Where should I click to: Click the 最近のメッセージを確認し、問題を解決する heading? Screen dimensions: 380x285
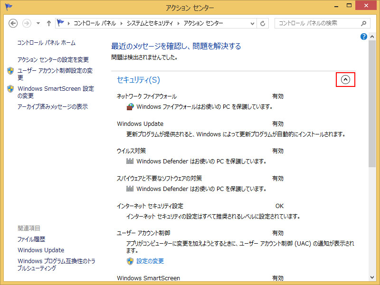176,46
